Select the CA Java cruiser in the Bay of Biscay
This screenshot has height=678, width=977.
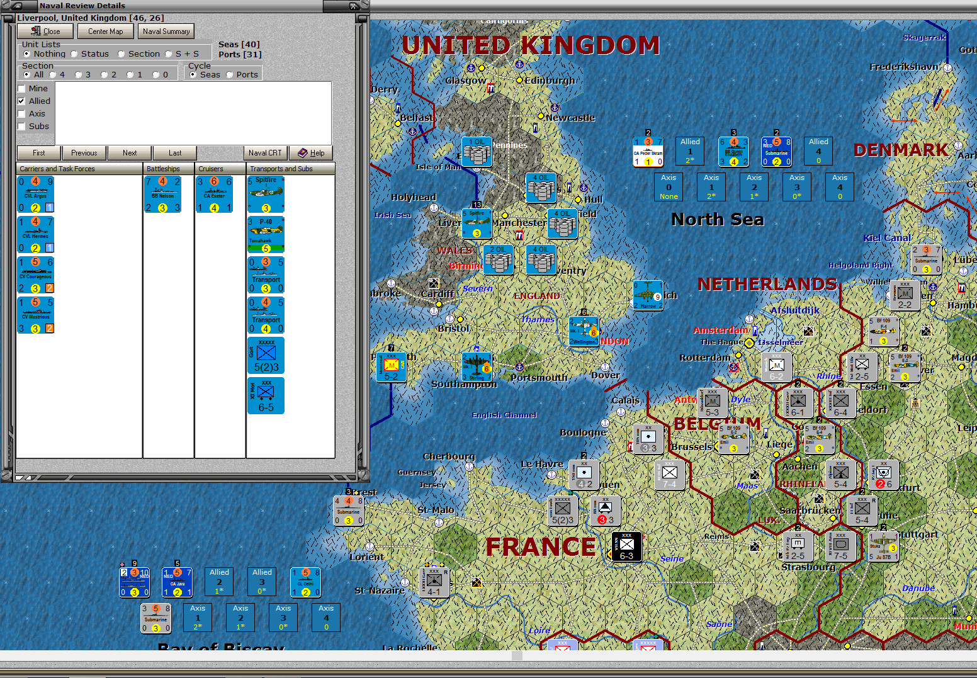click(178, 582)
